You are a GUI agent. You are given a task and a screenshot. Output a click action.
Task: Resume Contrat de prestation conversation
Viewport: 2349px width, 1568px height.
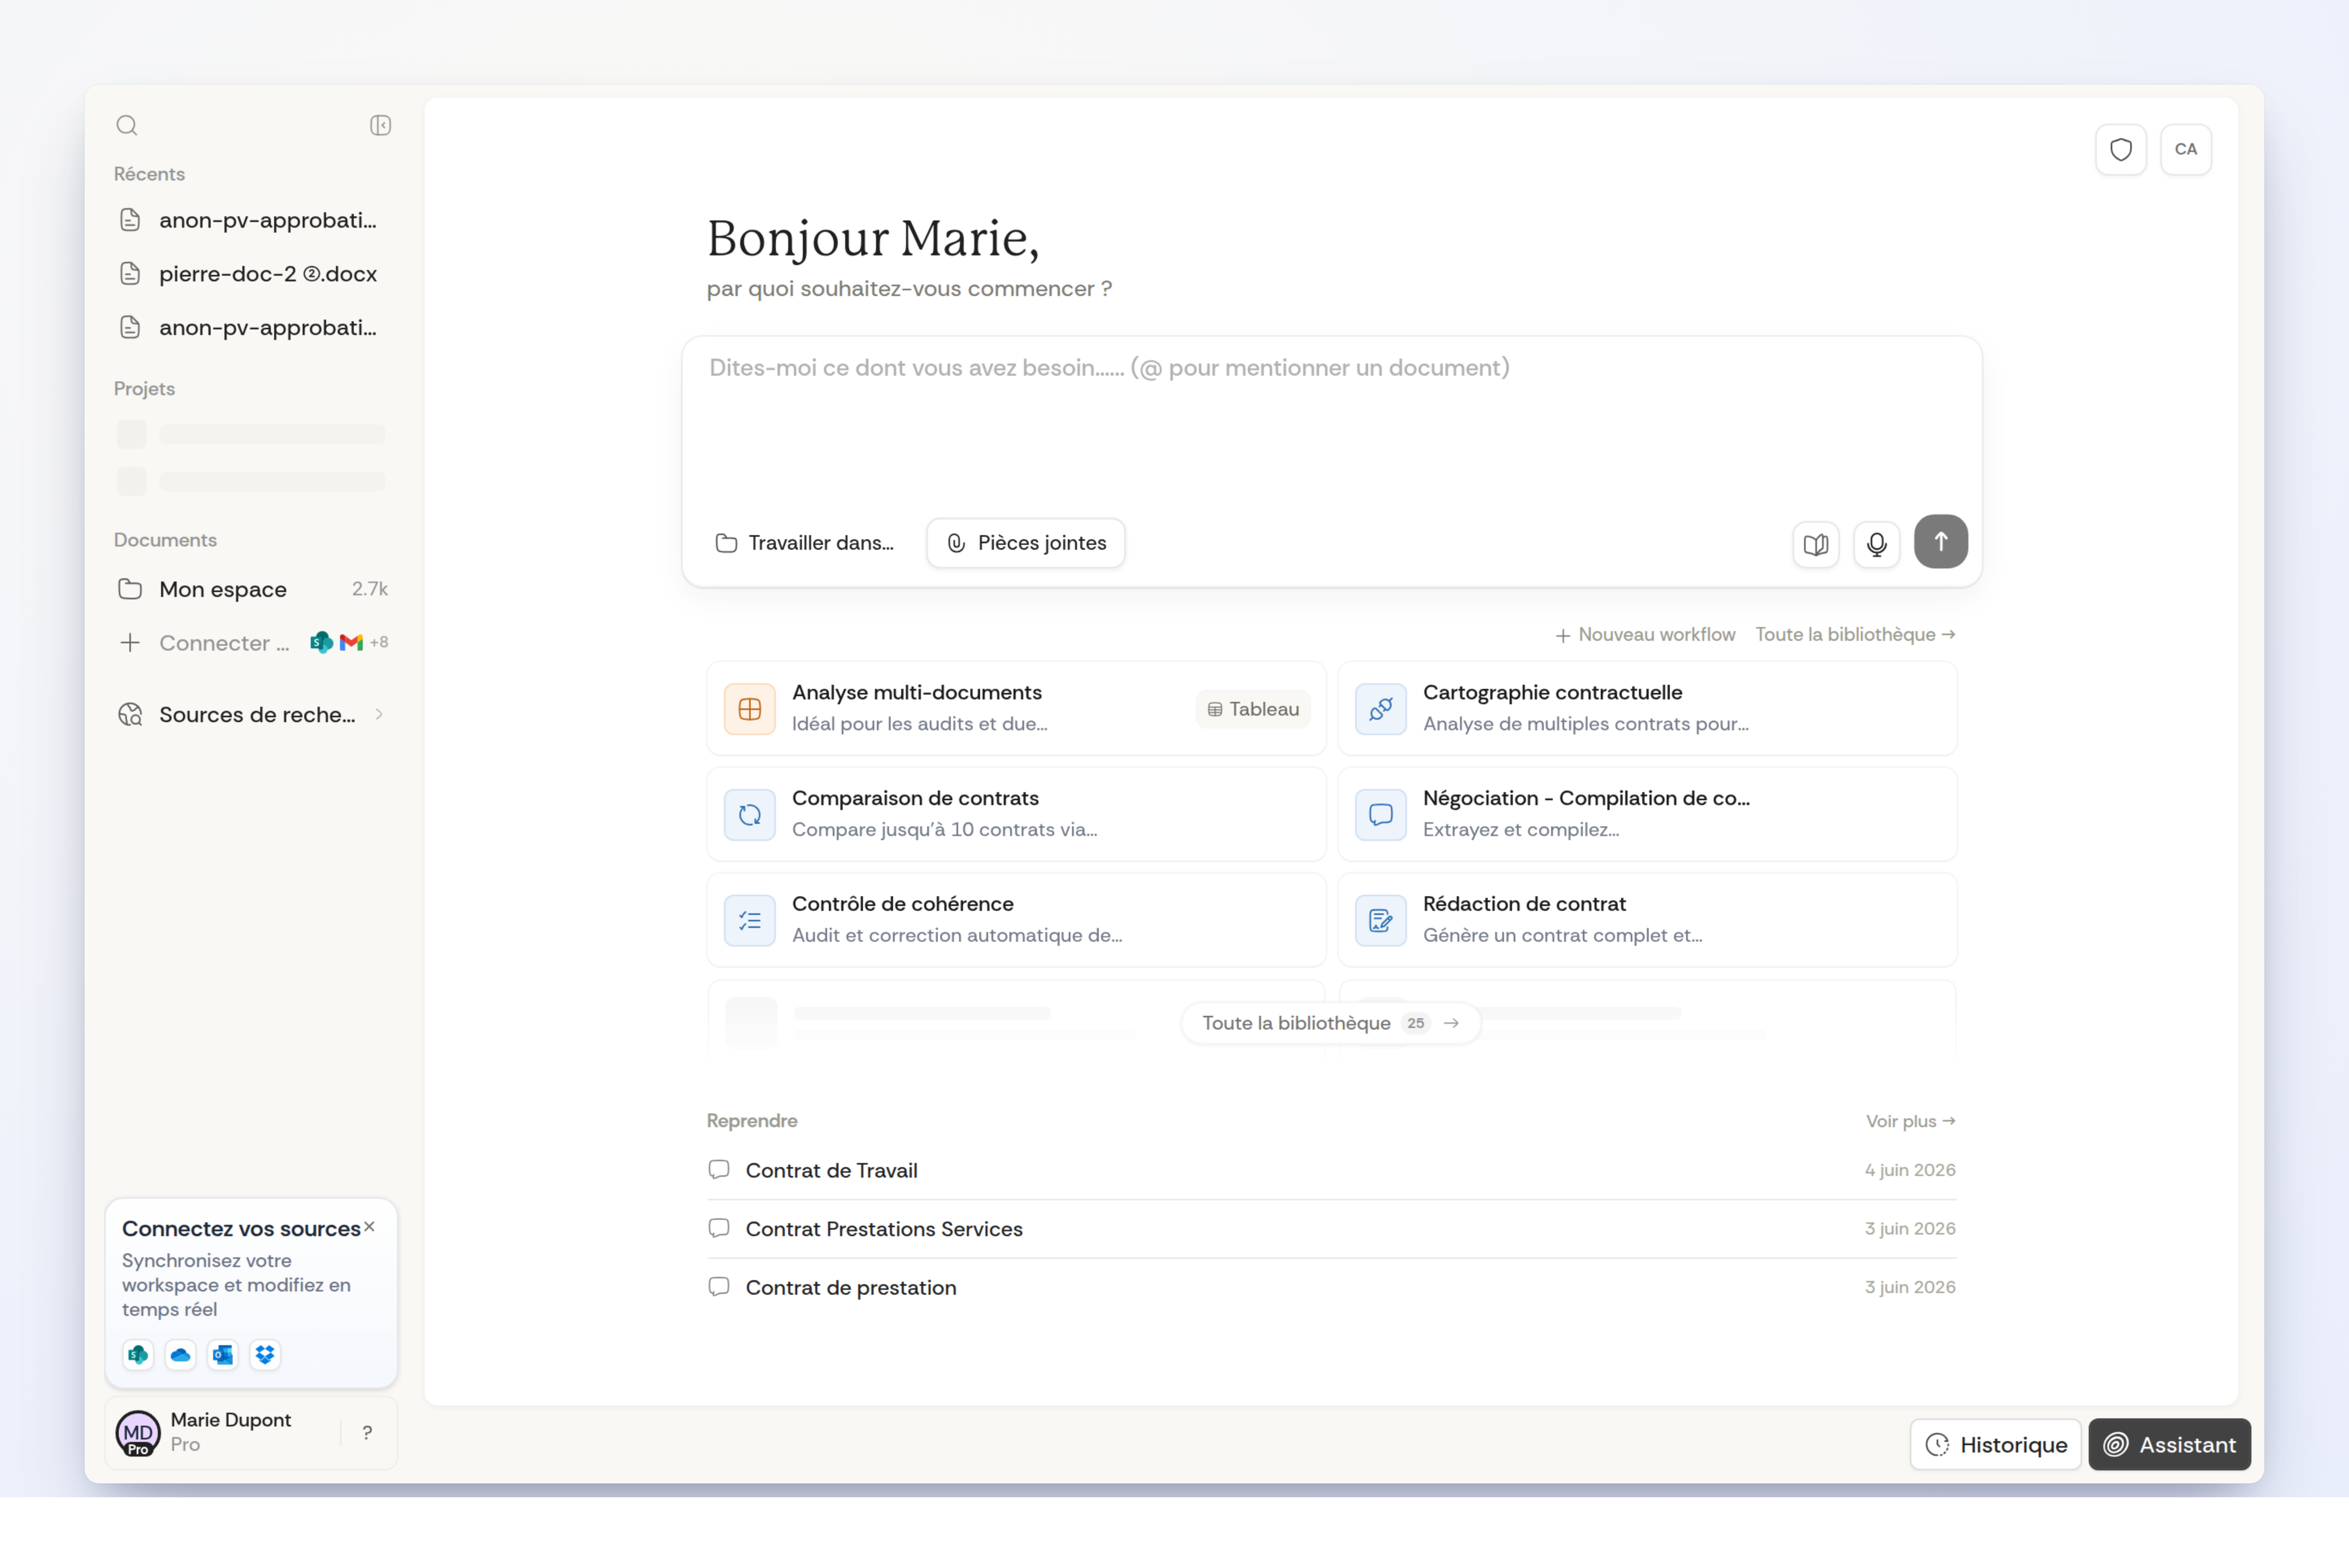coord(1331,1287)
